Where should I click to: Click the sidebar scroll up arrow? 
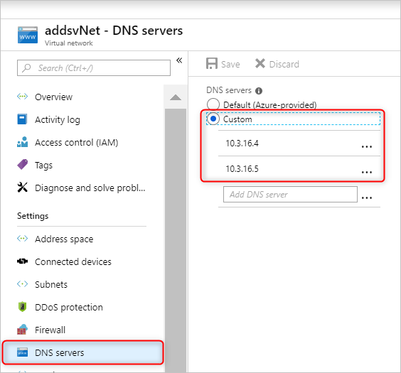click(176, 97)
